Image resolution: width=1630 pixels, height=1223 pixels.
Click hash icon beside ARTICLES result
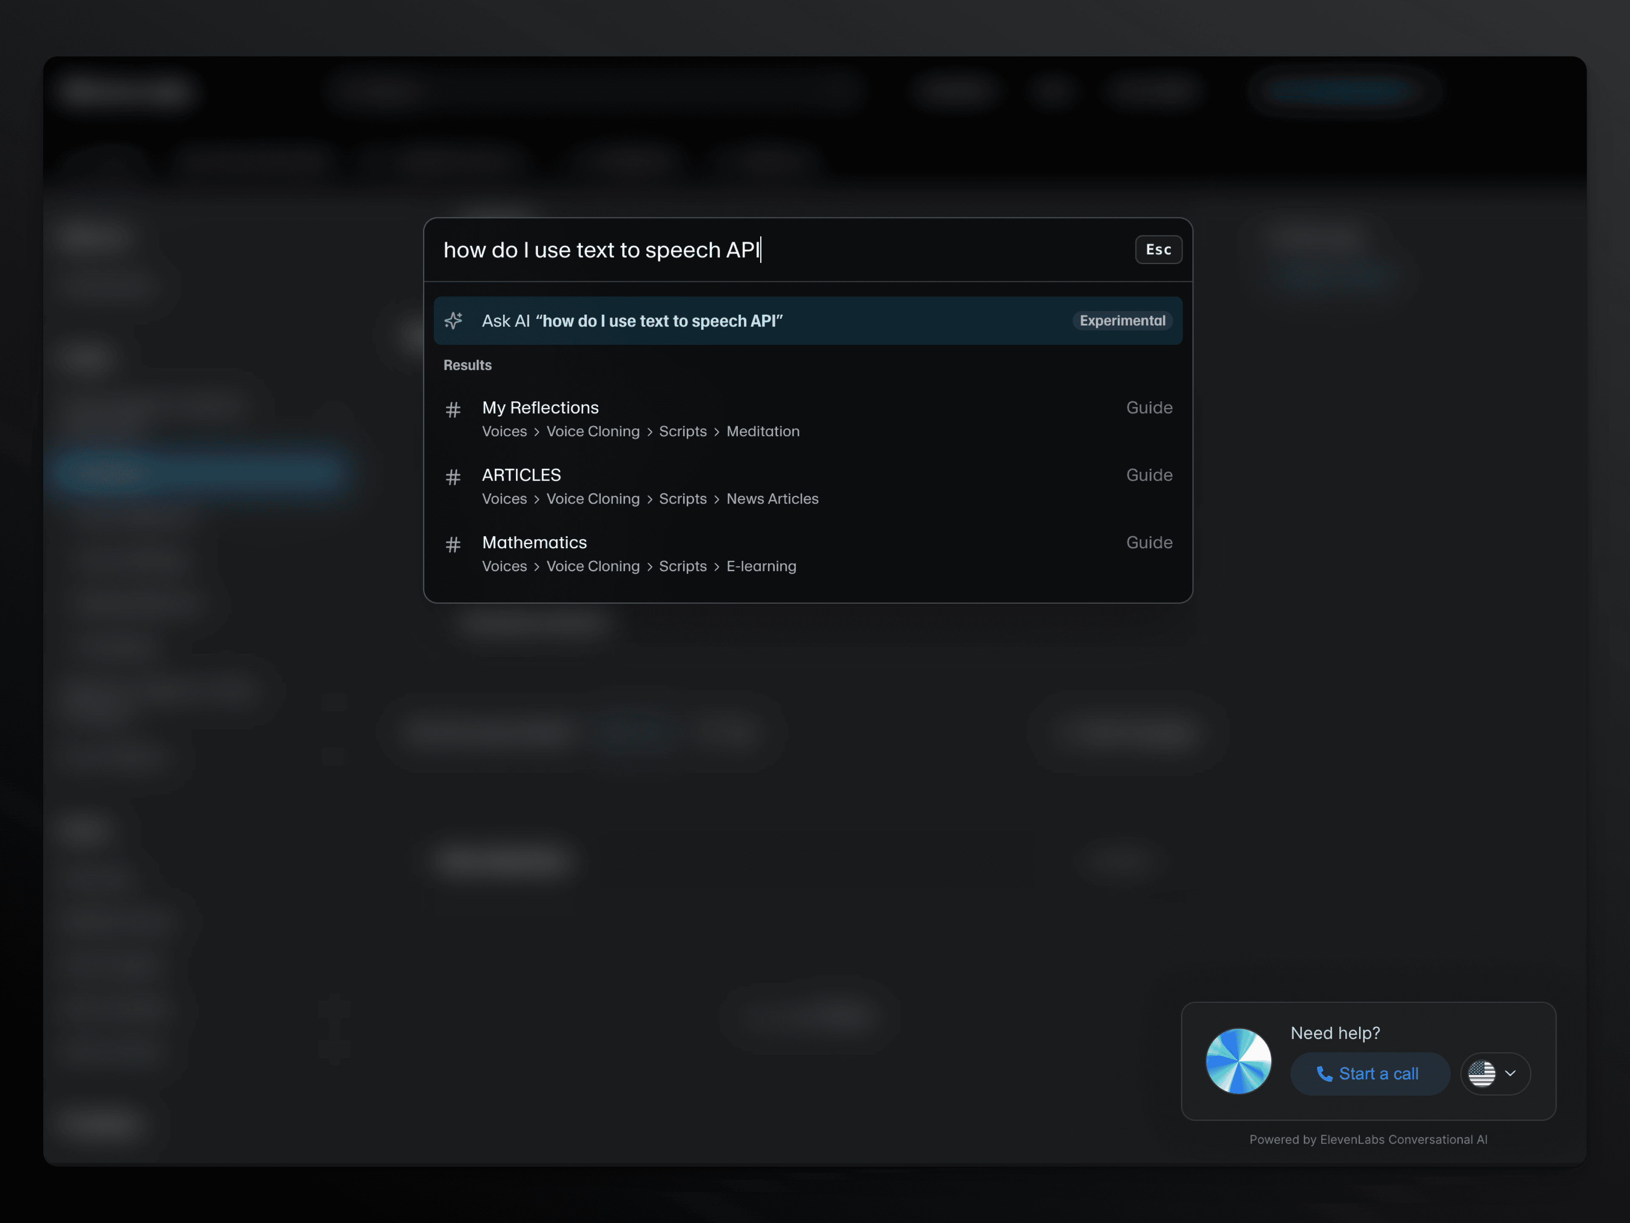click(453, 477)
